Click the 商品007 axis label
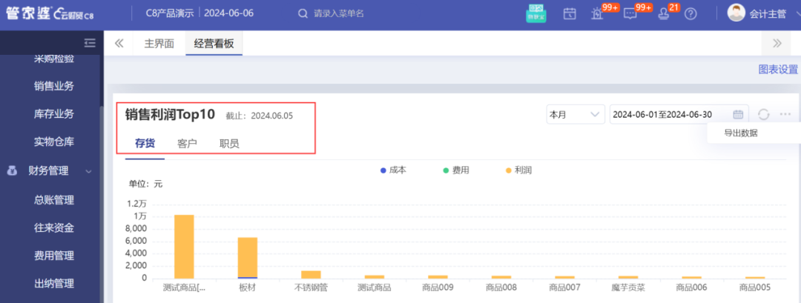This screenshot has width=801, height=303. pos(564,287)
